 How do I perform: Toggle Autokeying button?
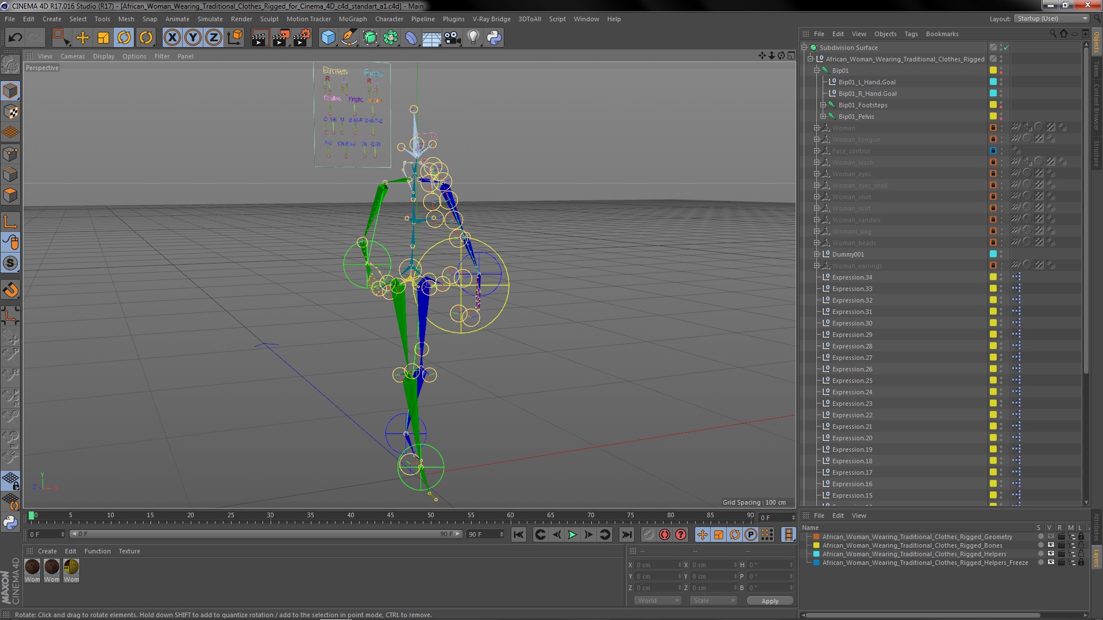pyautogui.click(x=665, y=535)
